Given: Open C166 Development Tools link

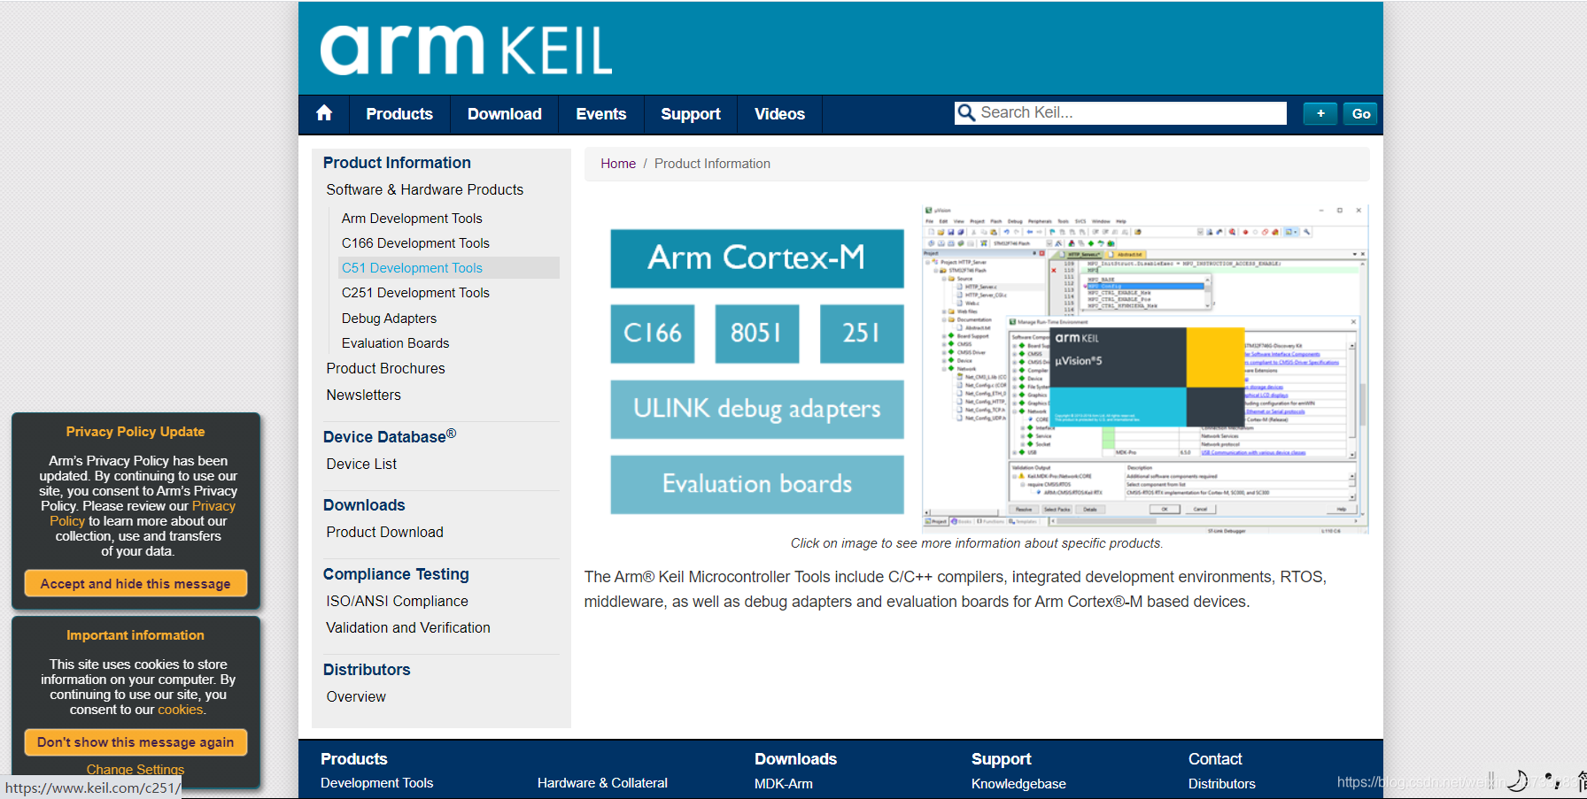Looking at the screenshot, I should pyautogui.click(x=415, y=243).
